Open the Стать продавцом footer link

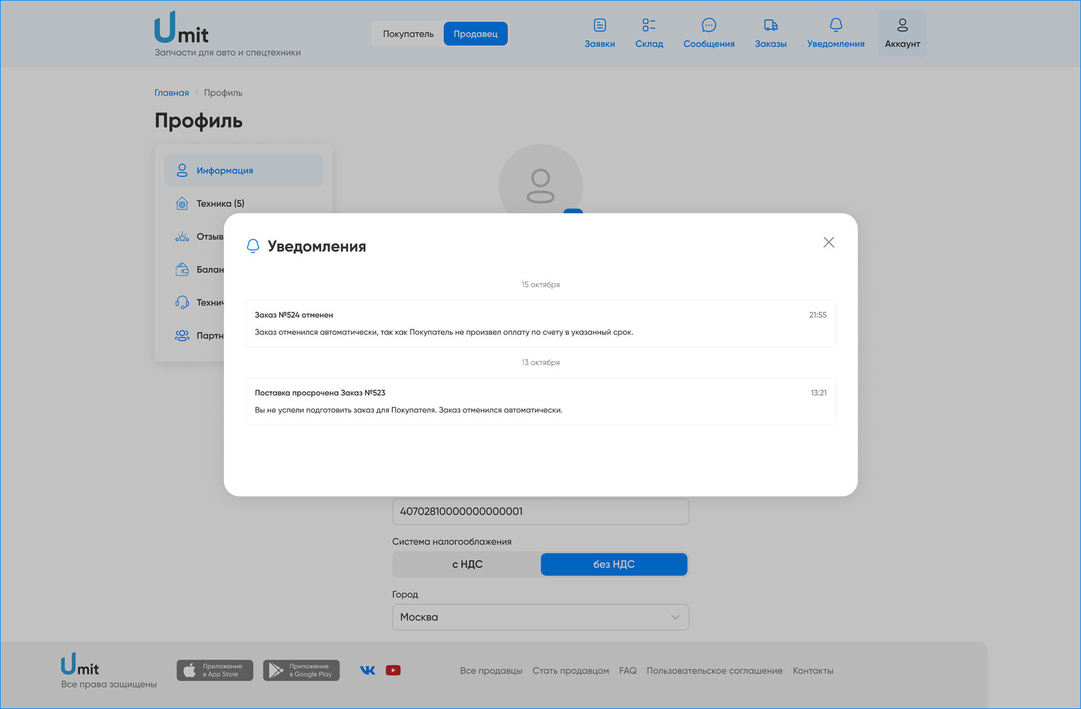click(571, 670)
